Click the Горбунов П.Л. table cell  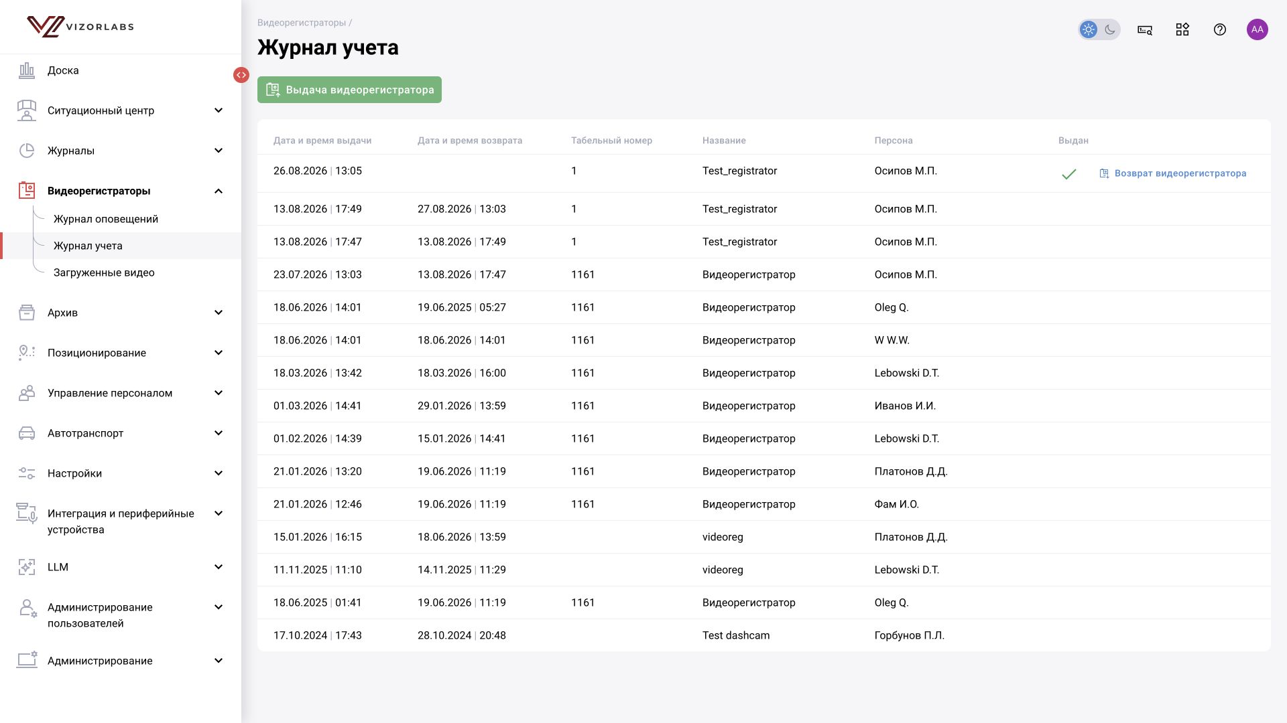tap(909, 635)
